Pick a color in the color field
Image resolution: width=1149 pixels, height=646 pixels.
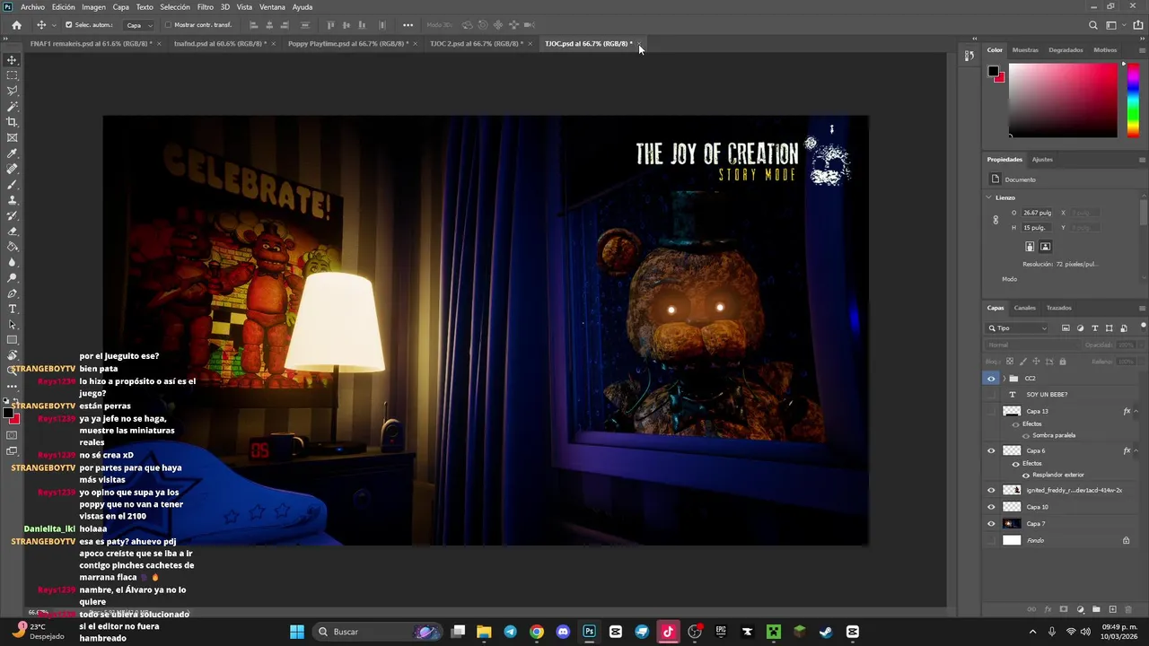pyautogui.click(x=1063, y=100)
